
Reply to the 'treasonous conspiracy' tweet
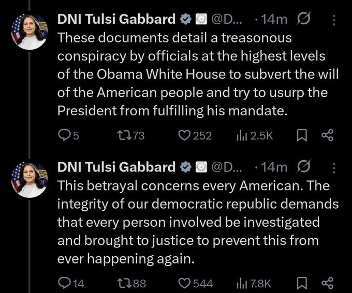(64, 135)
